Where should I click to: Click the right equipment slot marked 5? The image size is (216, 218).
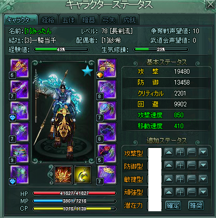(107, 153)
